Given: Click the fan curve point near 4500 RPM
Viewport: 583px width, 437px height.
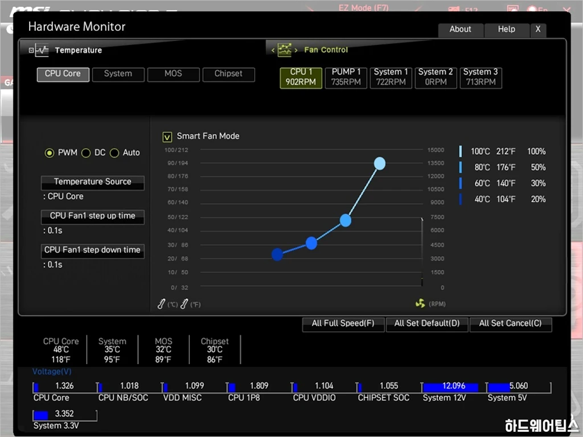Looking at the screenshot, I should tap(311, 243).
